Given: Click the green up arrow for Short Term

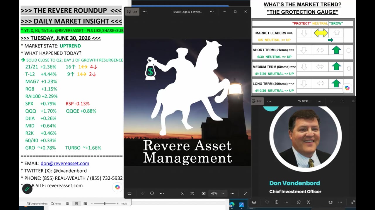Looking at the screenshot, I should coord(336,50).
